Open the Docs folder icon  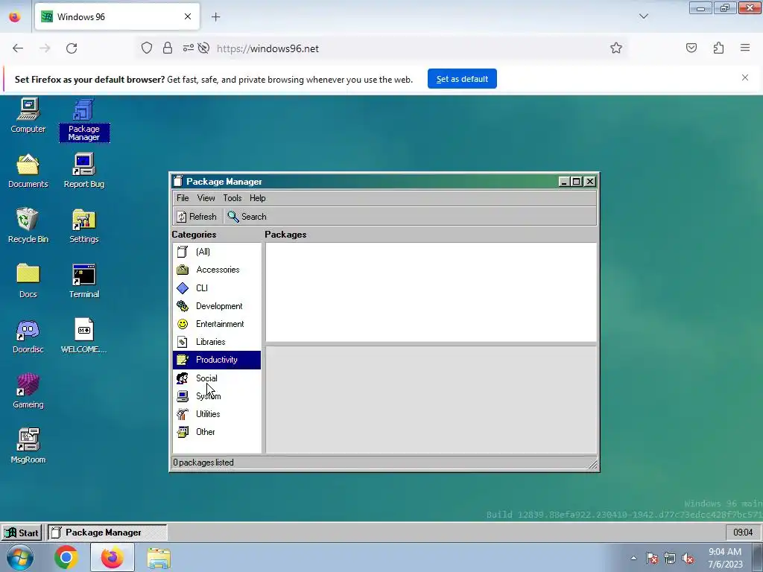coord(28,281)
